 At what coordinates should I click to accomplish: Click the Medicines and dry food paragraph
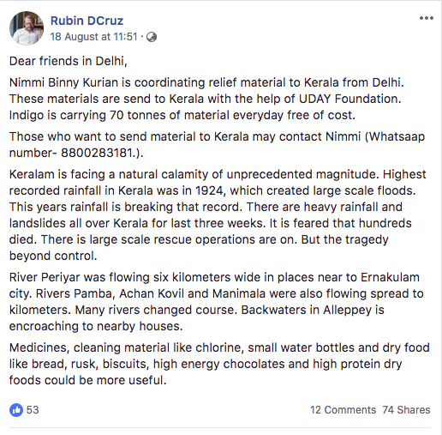[219, 364]
